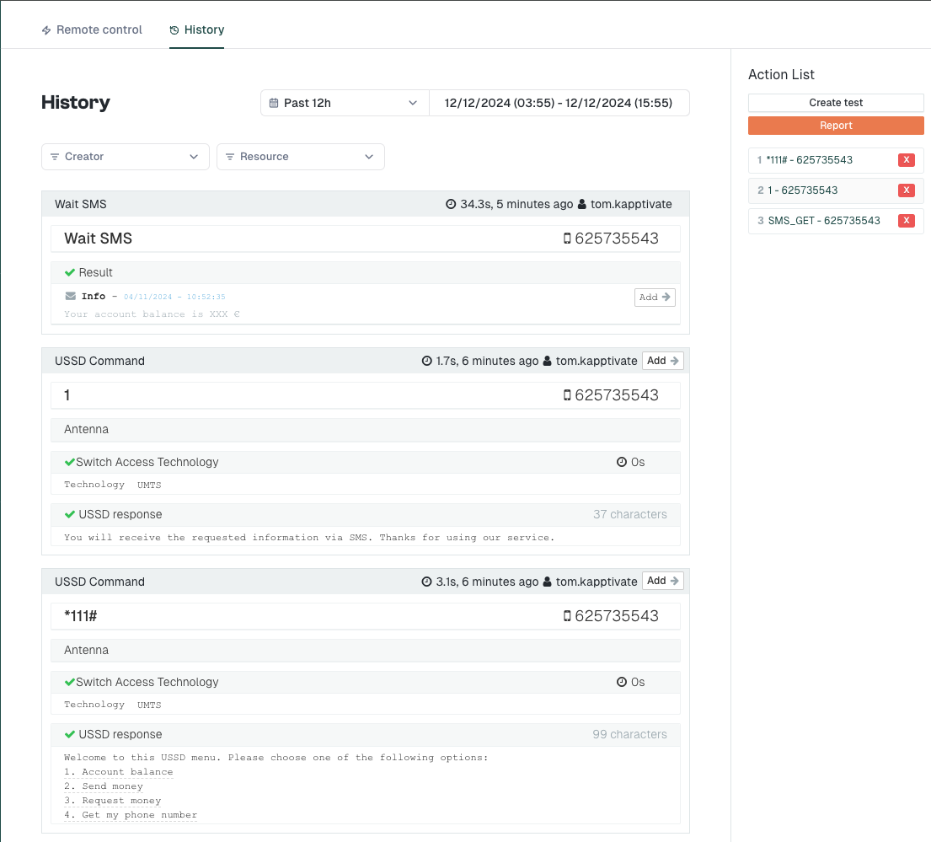This screenshot has height=842, width=931.
Task: Remove the SMS_GET action with red X
Action: 907,221
